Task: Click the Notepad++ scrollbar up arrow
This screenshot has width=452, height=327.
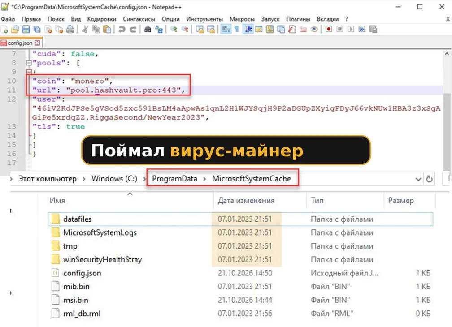Action: 447,54
